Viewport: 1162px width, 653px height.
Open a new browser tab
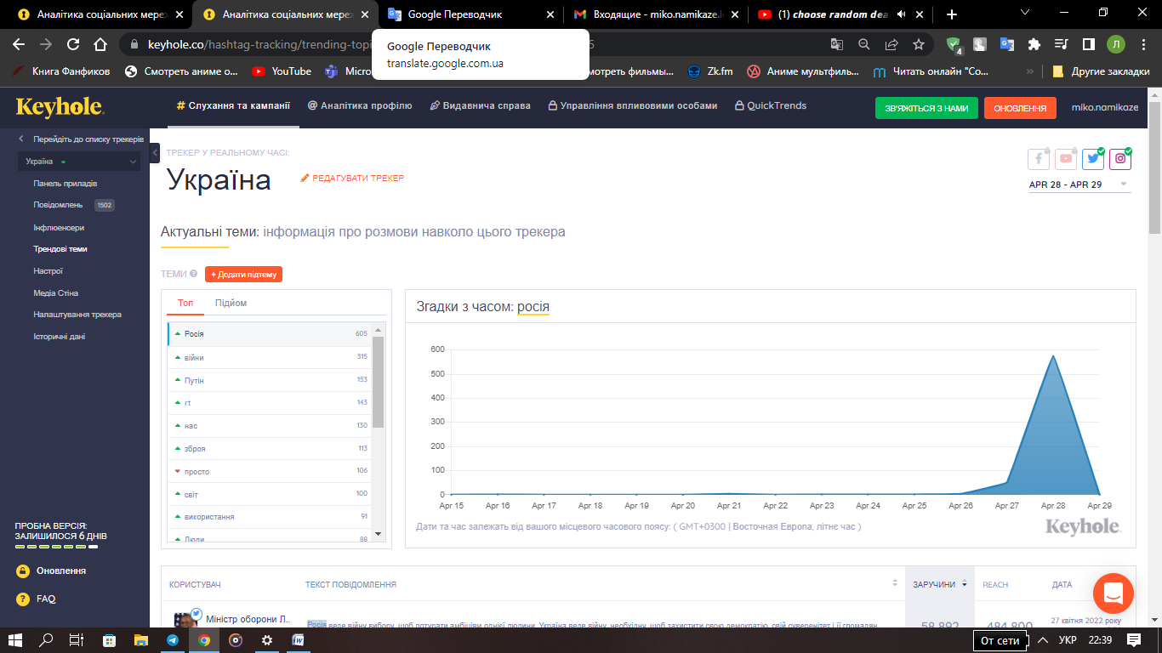[x=951, y=14]
